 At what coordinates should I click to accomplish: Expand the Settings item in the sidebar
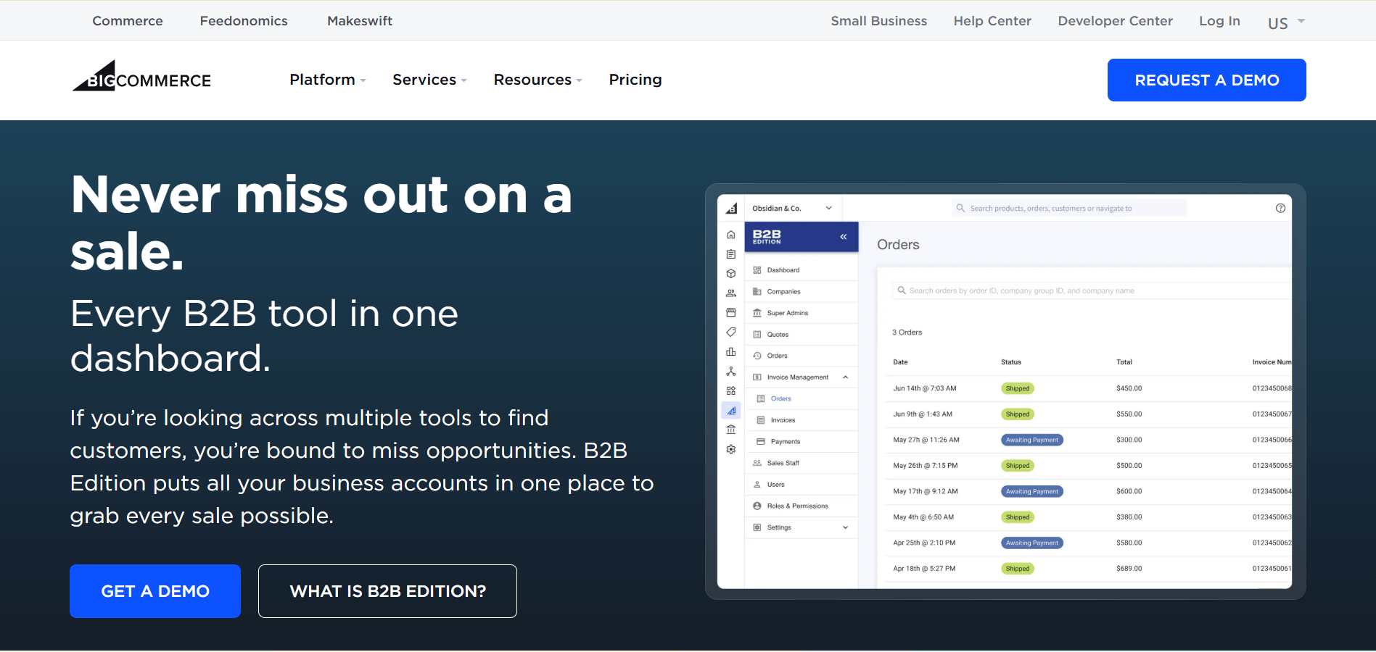coord(845,527)
